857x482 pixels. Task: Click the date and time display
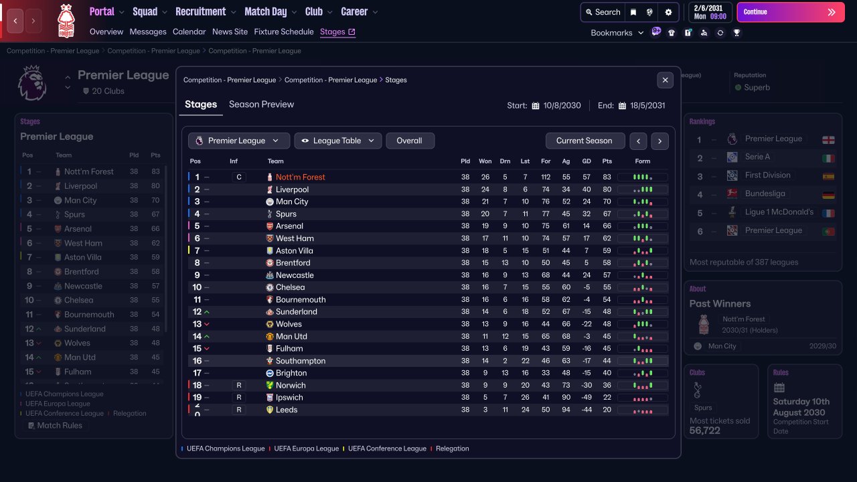point(710,12)
